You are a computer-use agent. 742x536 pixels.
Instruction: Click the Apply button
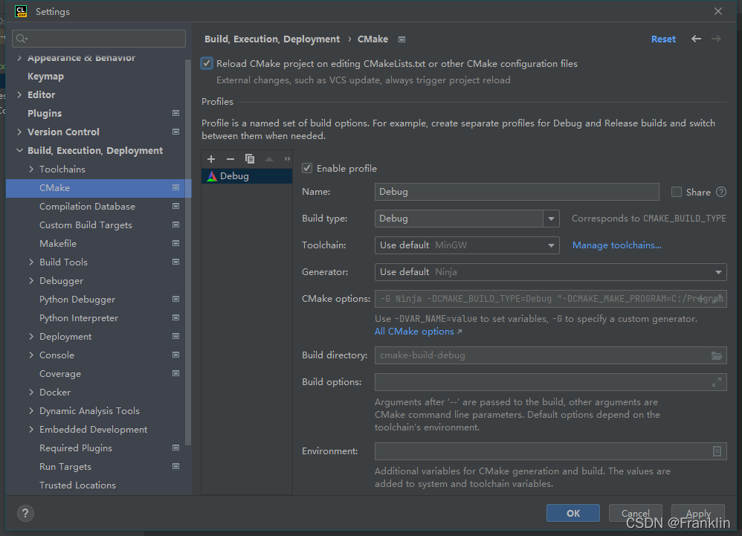tap(698, 513)
